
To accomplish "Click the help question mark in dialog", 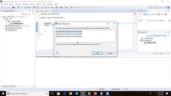I will [57, 53].
